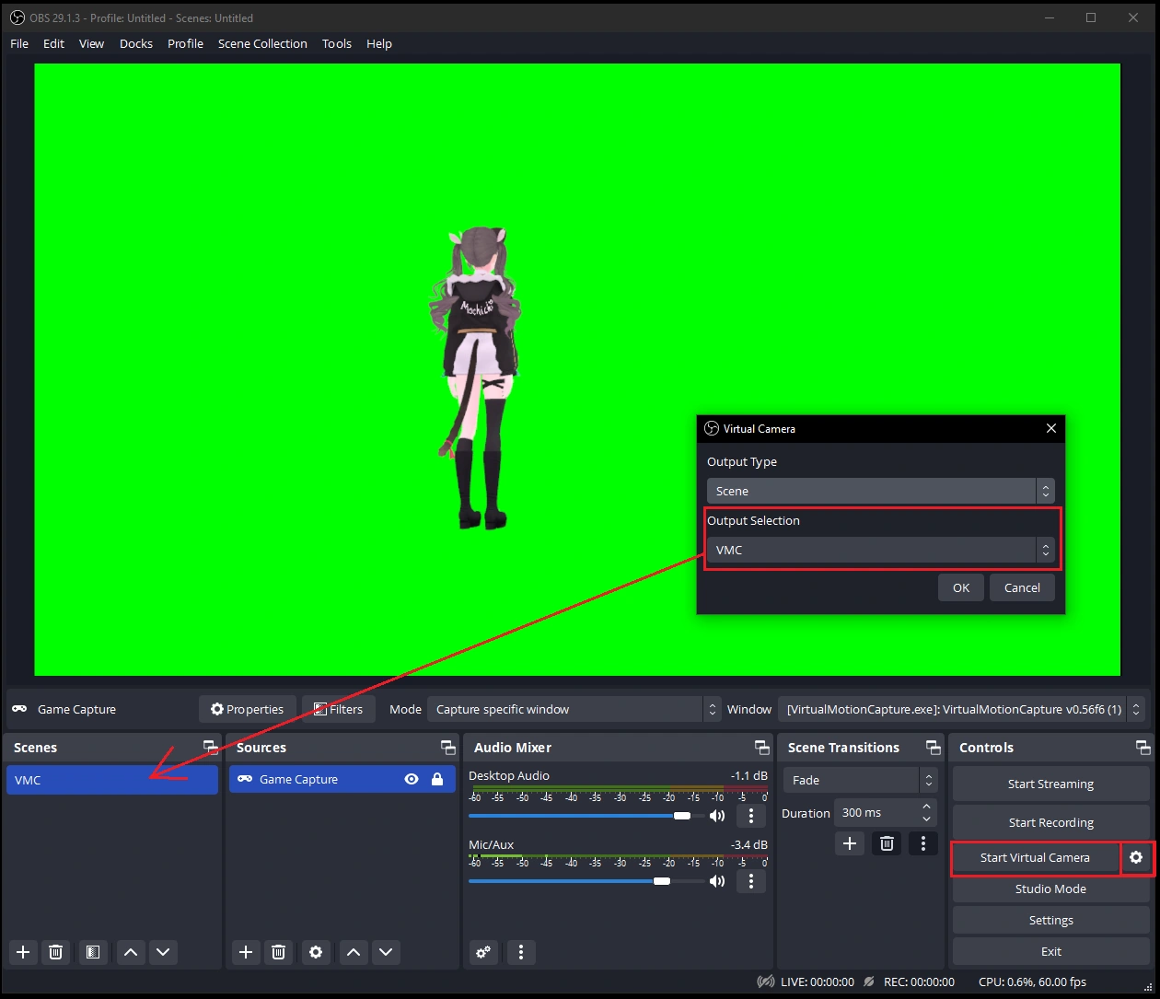Hide the Game Capture source with the eye icon

click(x=412, y=779)
